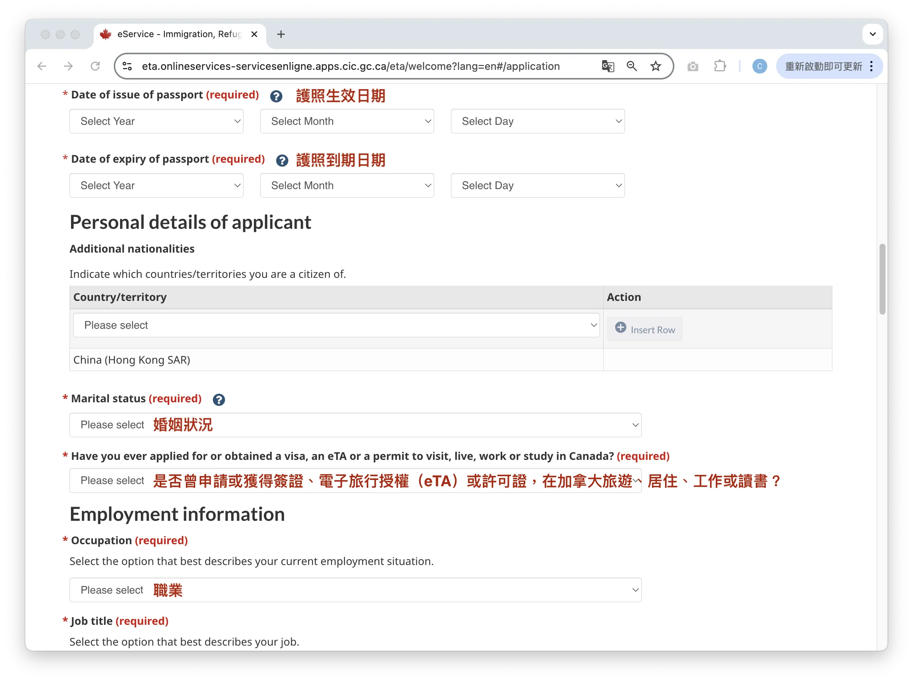This screenshot has height=682, width=913.
Task: Open a new browser tab
Action: (281, 34)
